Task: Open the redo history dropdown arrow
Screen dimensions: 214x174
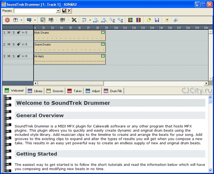Action: click(x=68, y=20)
